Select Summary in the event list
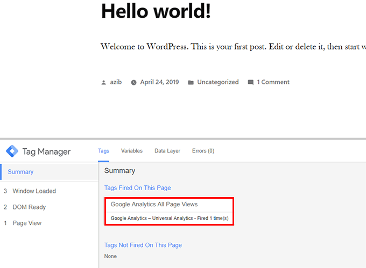Screen dimensions: 366x268 [49, 172]
